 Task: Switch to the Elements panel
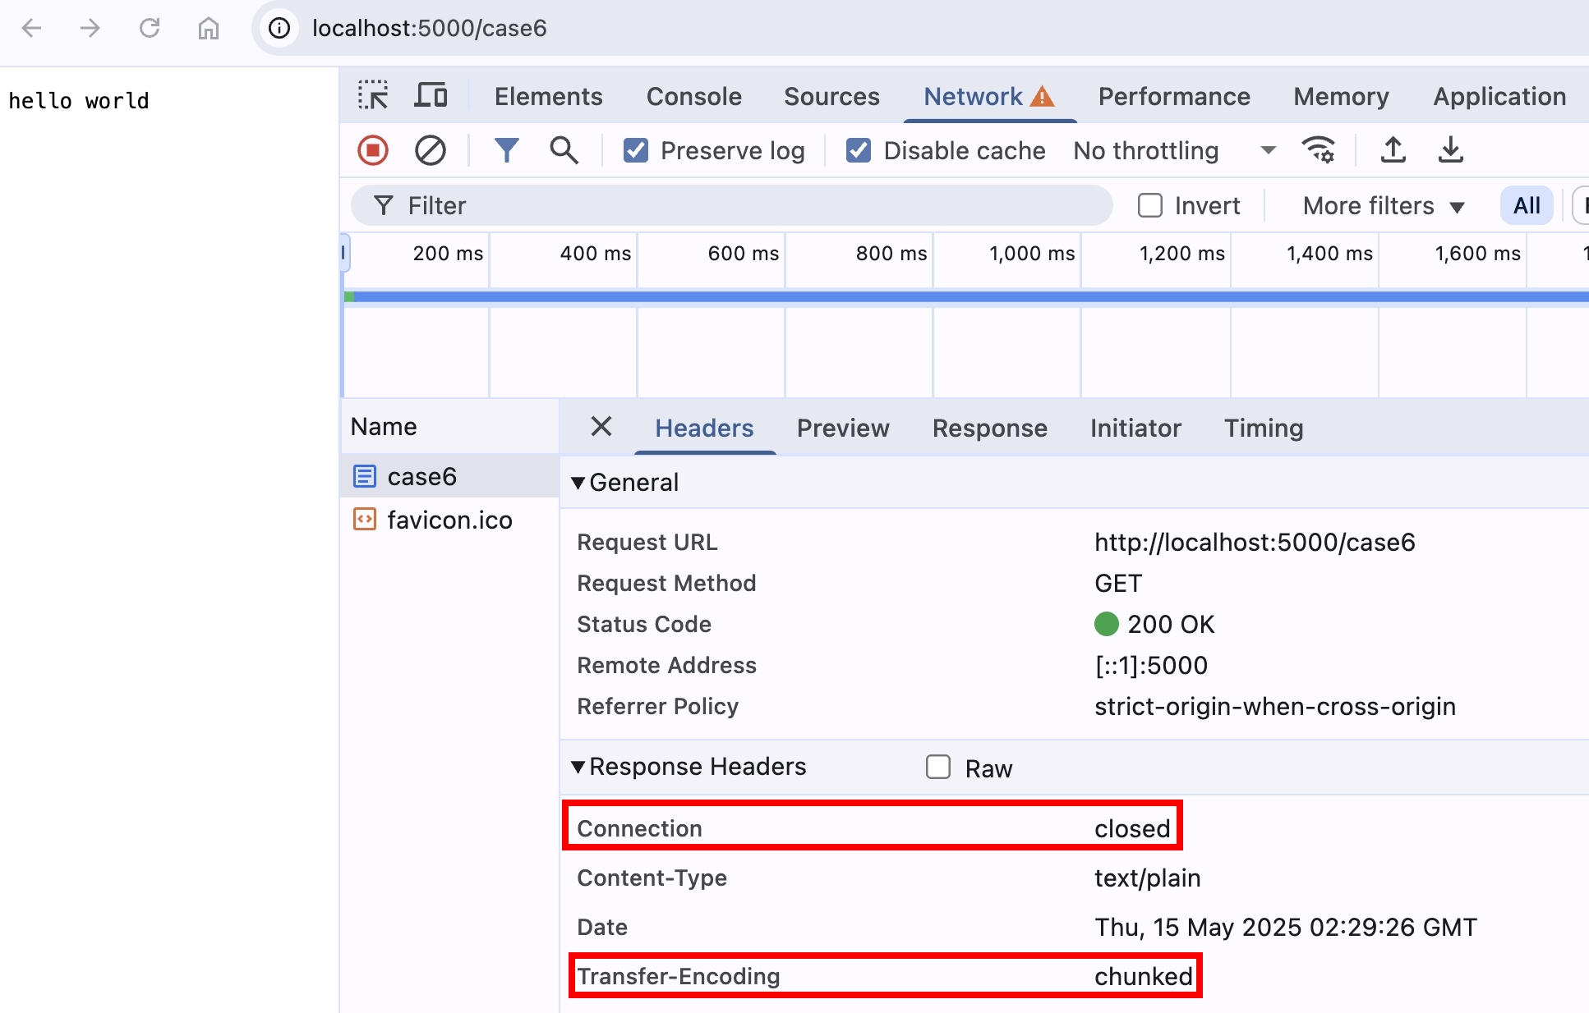(x=548, y=97)
